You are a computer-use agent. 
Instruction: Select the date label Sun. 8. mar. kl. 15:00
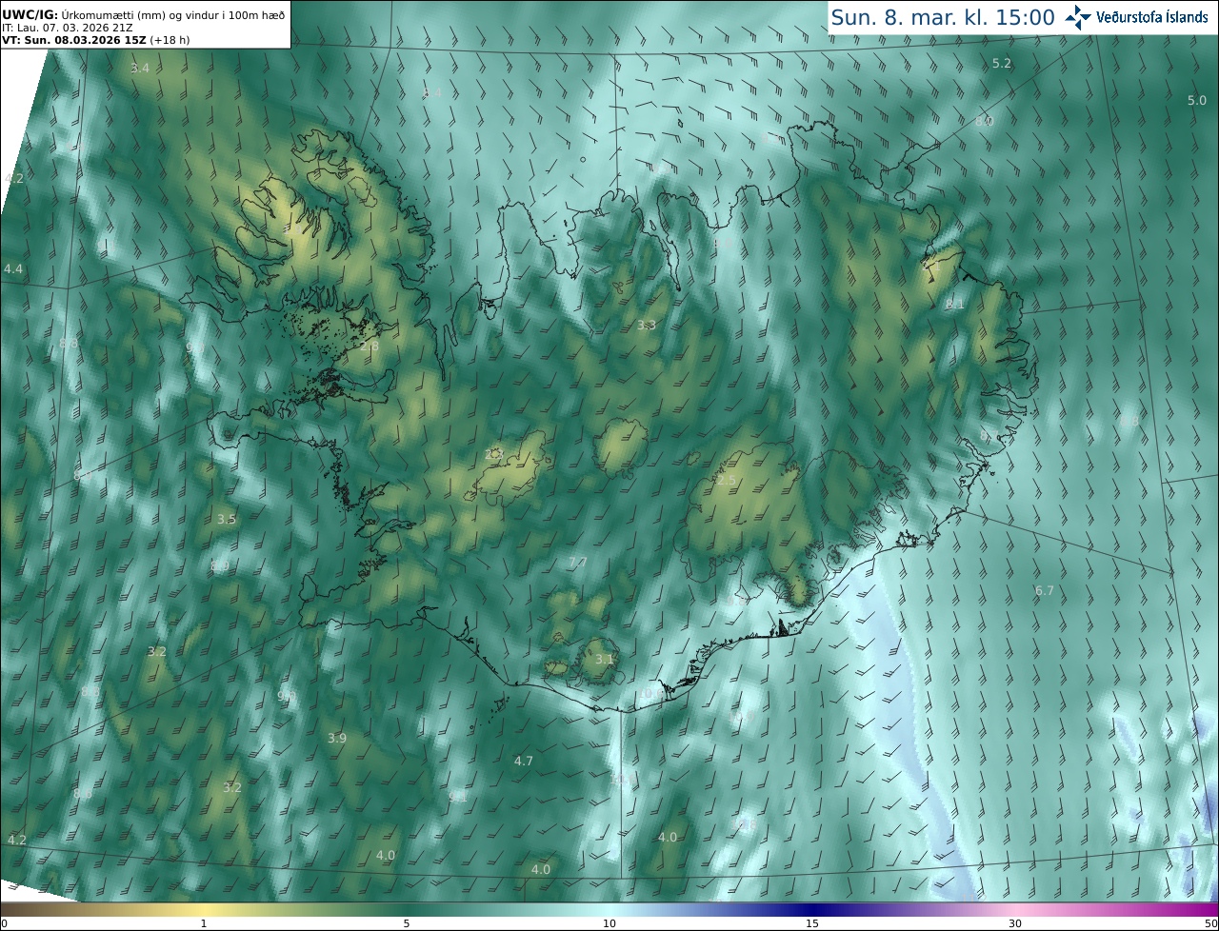(x=943, y=17)
